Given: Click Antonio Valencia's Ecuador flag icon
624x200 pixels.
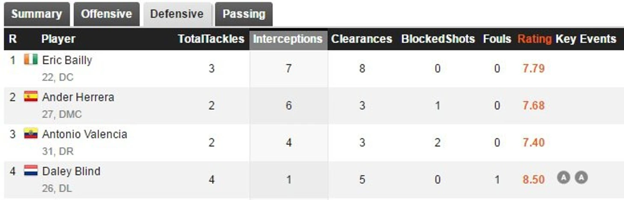Looking at the screenshot, I should [x=31, y=134].
